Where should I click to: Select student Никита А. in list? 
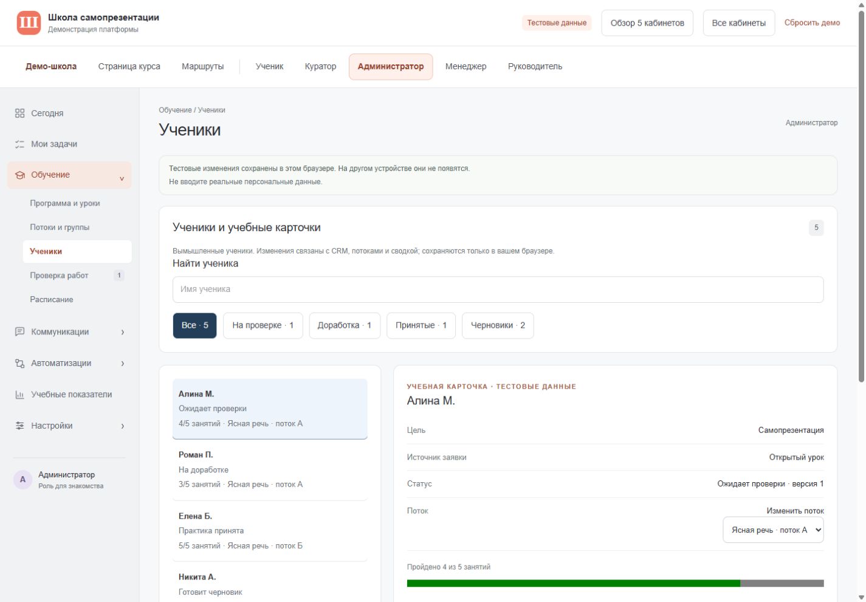(x=270, y=584)
